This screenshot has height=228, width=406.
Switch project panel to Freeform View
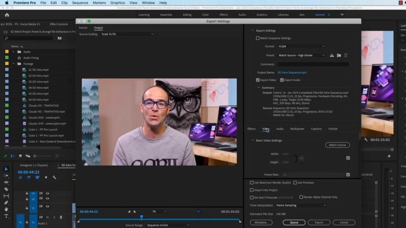coord(28,156)
